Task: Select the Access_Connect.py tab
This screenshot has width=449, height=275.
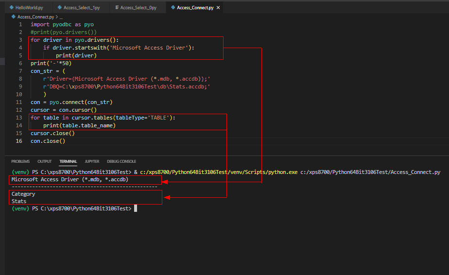Action: (x=195, y=7)
